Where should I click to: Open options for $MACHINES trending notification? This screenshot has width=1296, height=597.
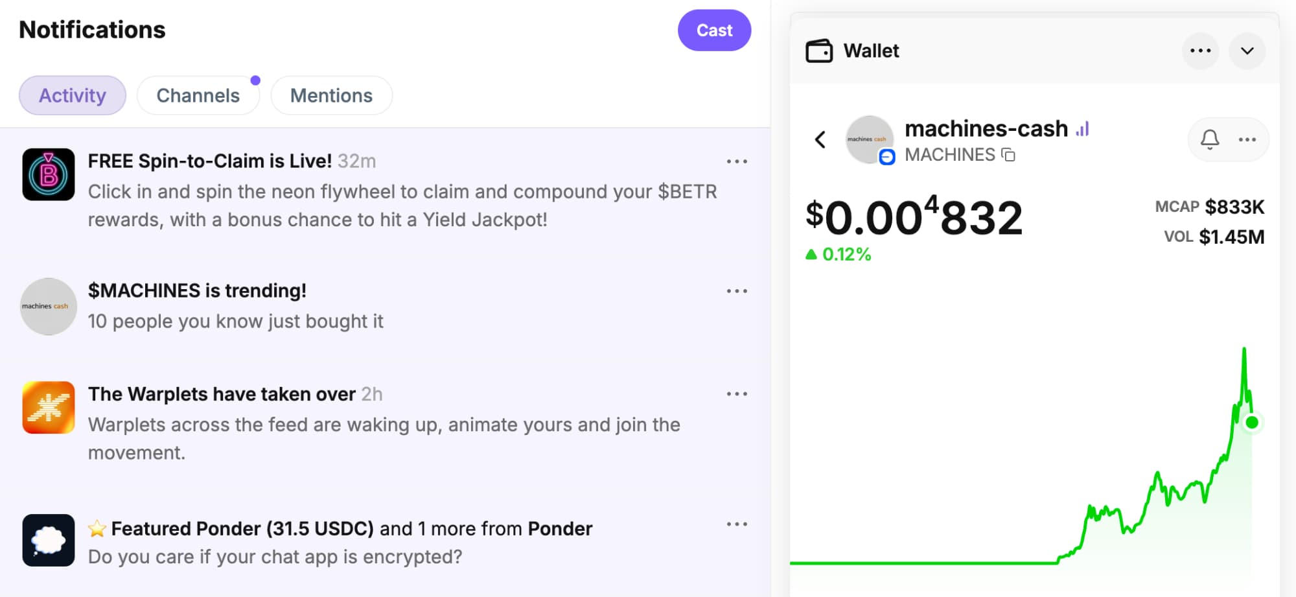tap(737, 291)
